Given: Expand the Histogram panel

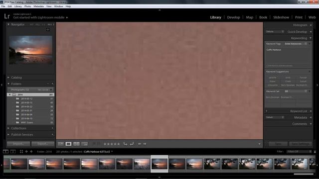Looking at the screenshot, I should [x=311, y=25].
